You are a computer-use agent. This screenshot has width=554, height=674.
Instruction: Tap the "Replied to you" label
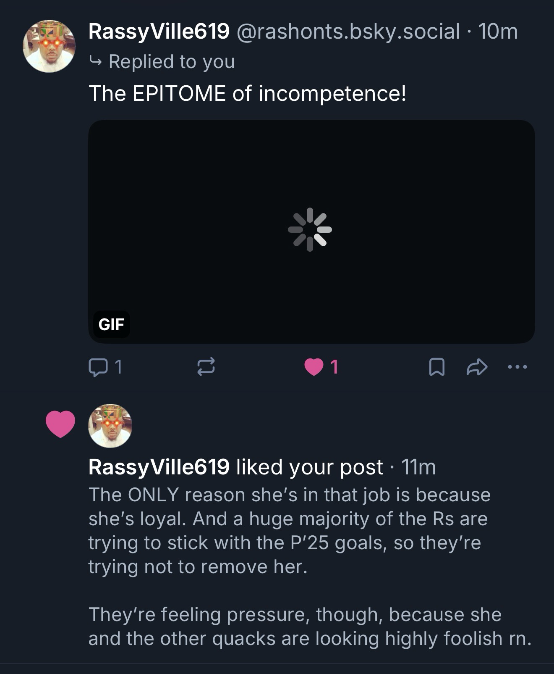tap(171, 62)
